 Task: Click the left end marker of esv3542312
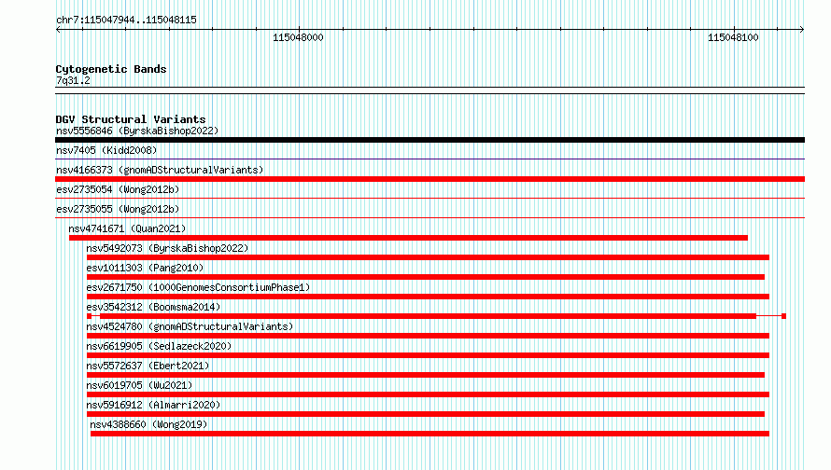[89, 316]
